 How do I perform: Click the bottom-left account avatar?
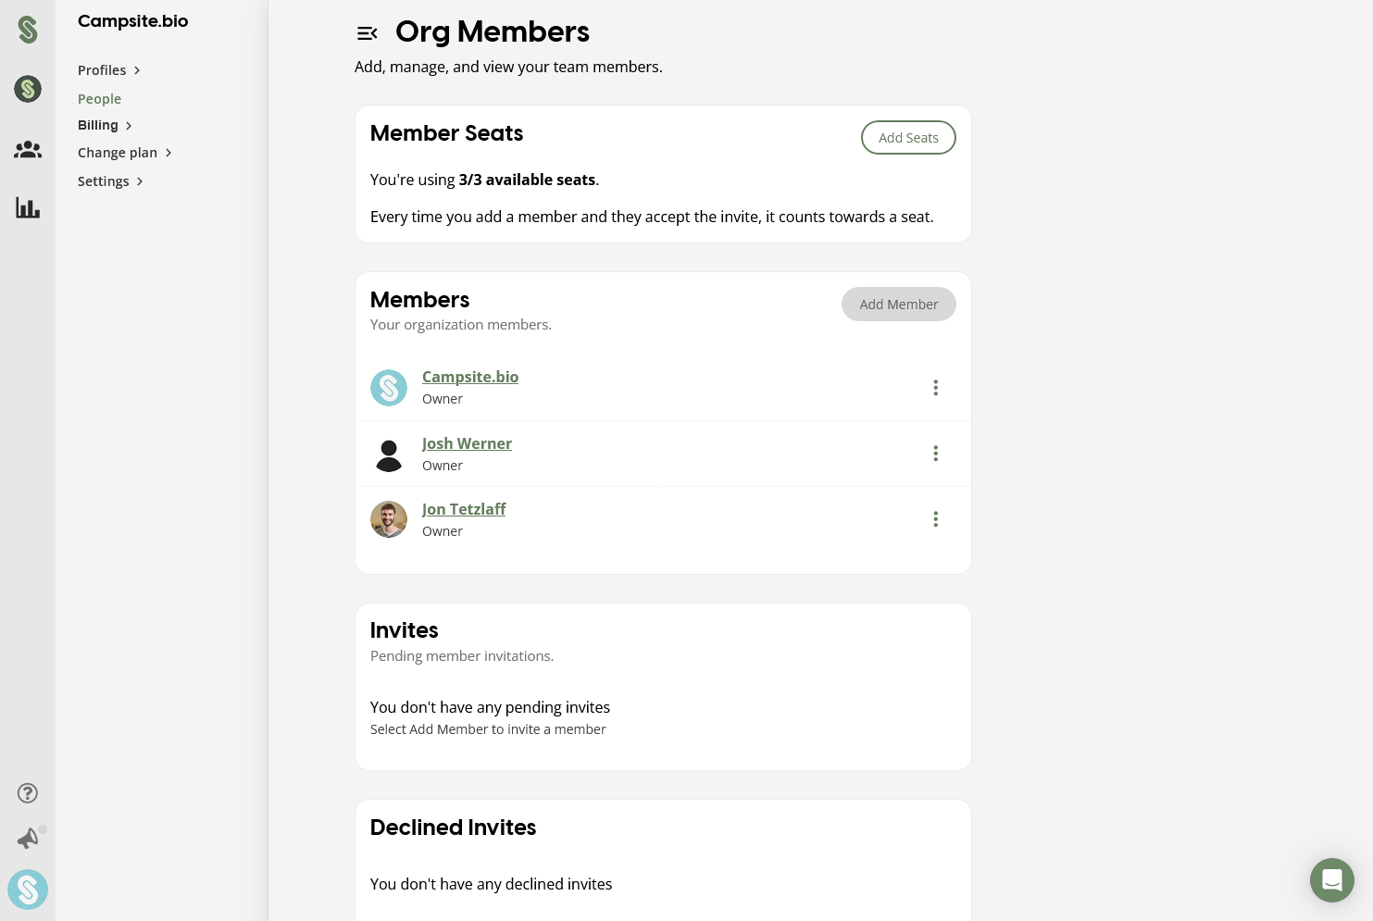(28, 890)
